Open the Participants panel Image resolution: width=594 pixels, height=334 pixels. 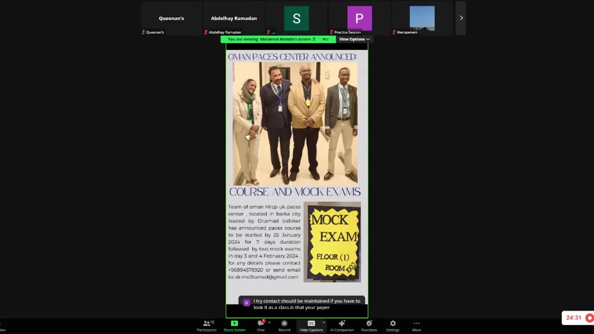pyautogui.click(x=207, y=325)
